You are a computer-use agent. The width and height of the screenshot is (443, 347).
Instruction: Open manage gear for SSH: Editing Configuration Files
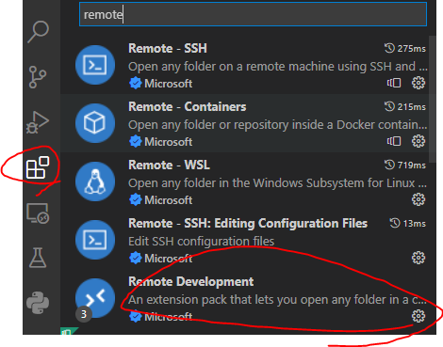[418, 258]
